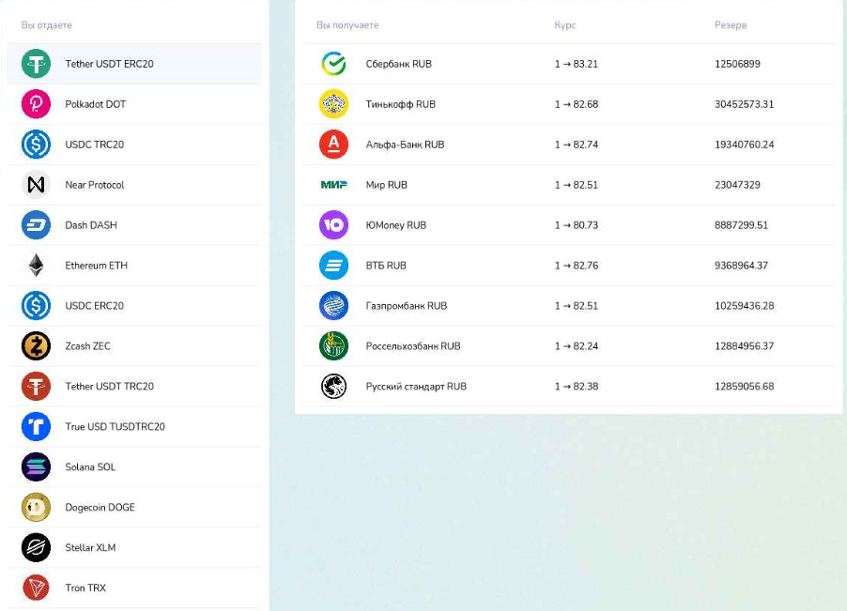Click the rate 1 → 82.74
Image resolution: width=847 pixels, height=611 pixels.
577,145
